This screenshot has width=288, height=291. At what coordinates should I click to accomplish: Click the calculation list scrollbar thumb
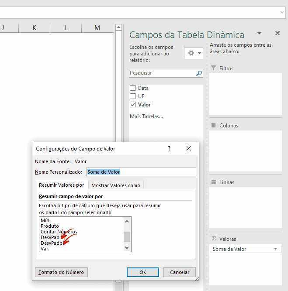click(x=127, y=237)
